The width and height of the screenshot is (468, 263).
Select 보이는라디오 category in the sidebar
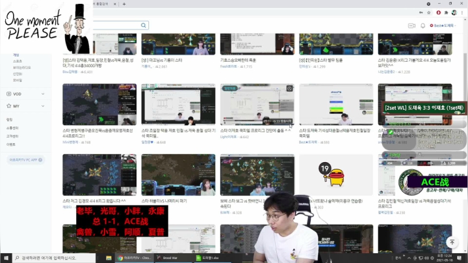pos(22,68)
